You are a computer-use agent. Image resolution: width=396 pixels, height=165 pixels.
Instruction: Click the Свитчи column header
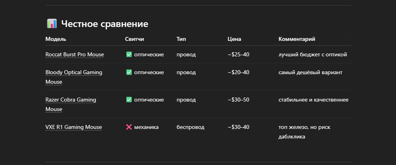(135, 39)
